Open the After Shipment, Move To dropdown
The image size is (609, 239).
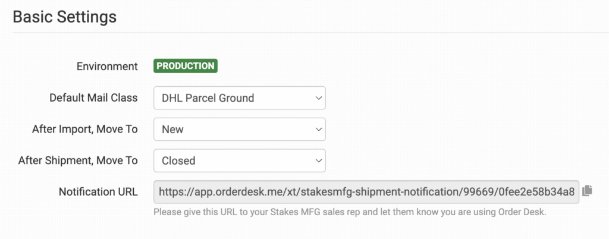pos(239,161)
